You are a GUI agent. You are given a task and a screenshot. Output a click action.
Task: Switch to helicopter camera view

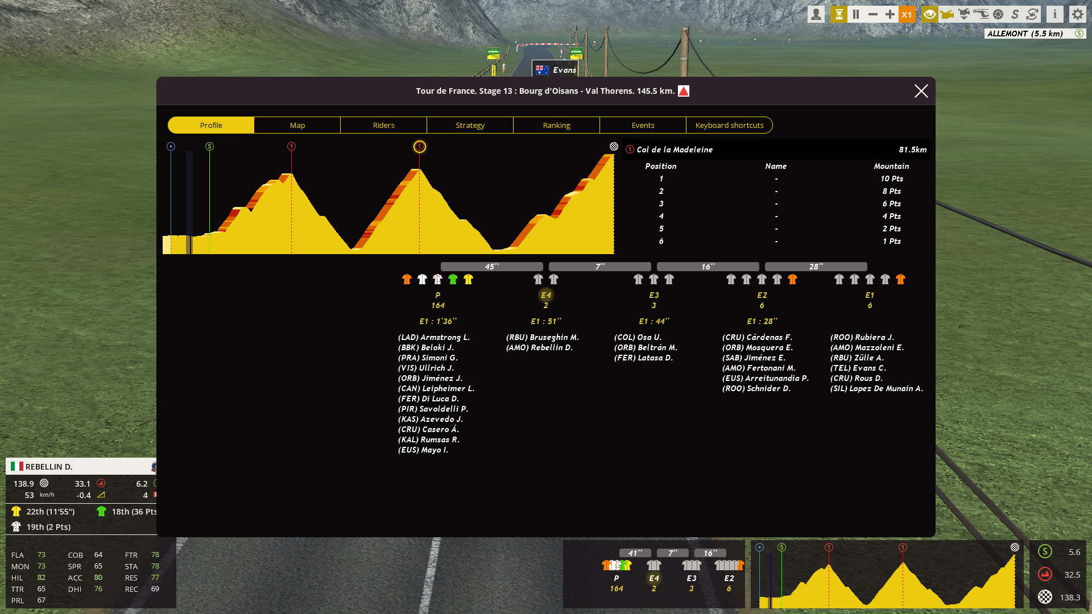pos(981,14)
